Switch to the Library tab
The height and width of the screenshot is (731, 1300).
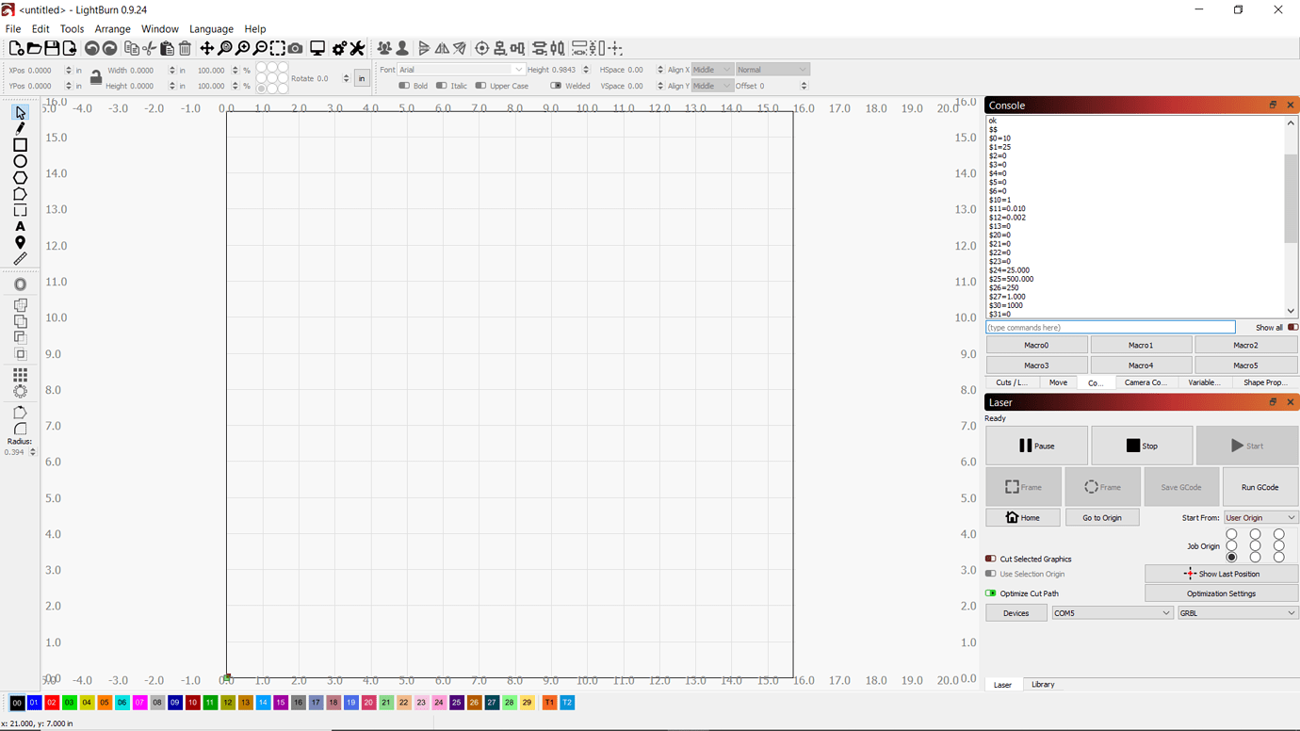point(1042,685)
